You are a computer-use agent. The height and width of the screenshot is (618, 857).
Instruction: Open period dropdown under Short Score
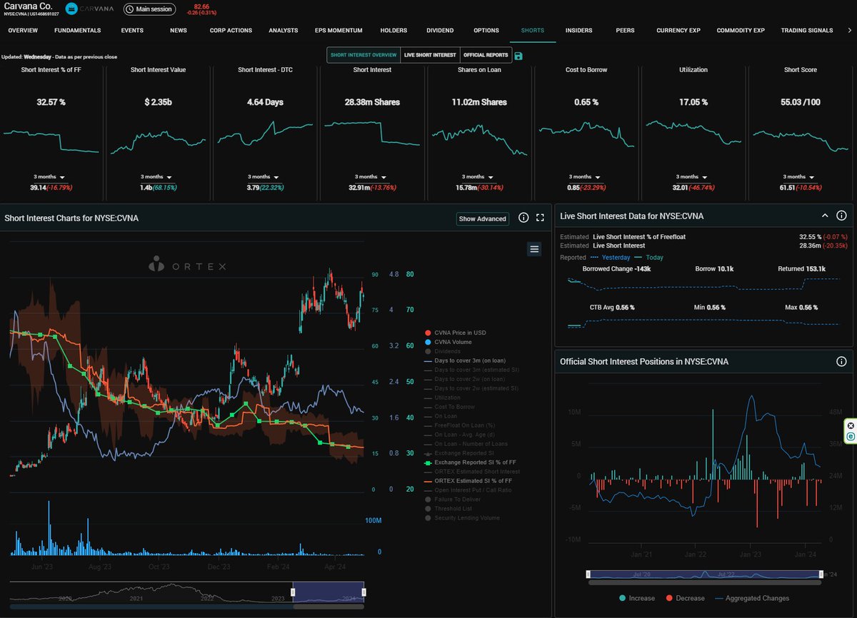799,176
